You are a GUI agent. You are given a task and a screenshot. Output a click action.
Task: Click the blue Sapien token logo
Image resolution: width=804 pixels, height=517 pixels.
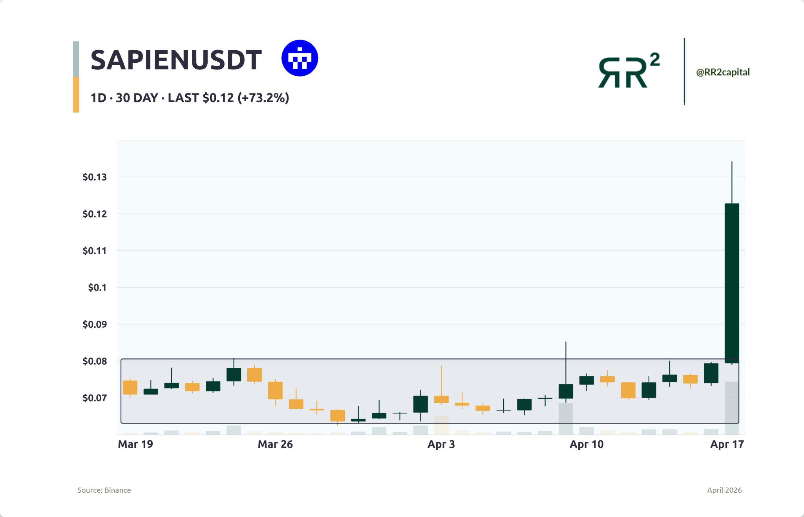pyautogui.click(x=300, y=58)
